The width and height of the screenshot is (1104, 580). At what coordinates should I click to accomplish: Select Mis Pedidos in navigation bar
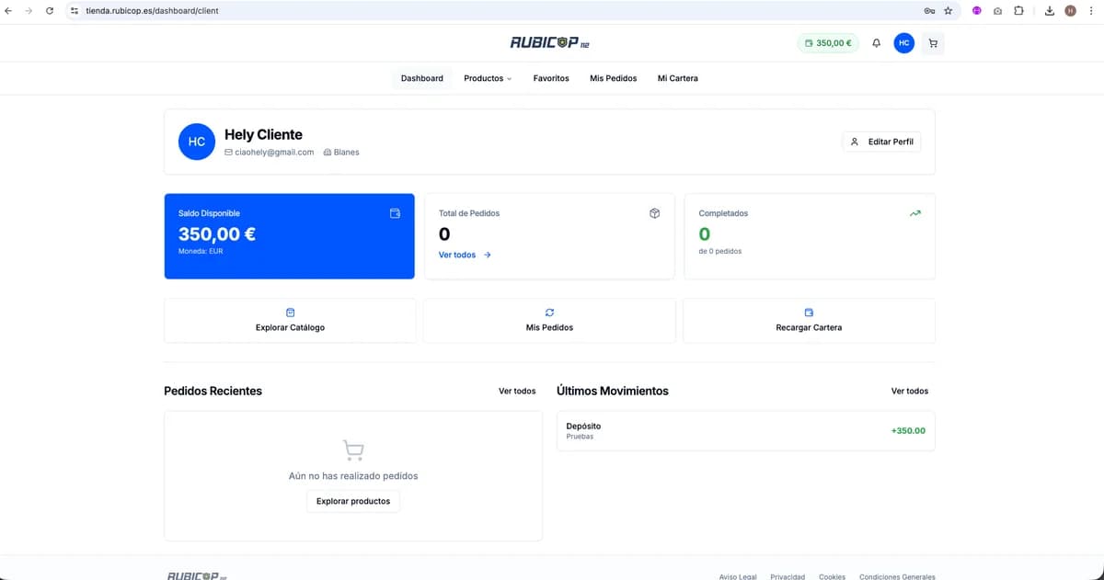[613, 78]
